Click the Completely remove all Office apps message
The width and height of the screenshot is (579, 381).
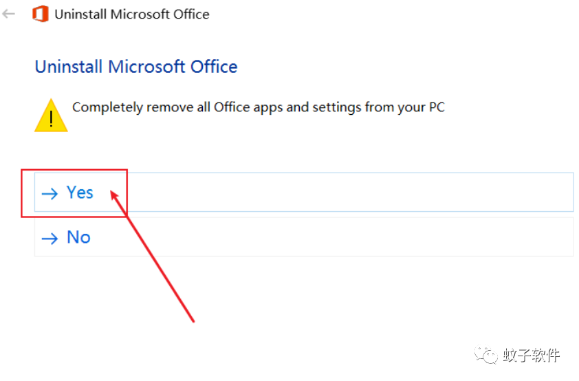point(258,107)
